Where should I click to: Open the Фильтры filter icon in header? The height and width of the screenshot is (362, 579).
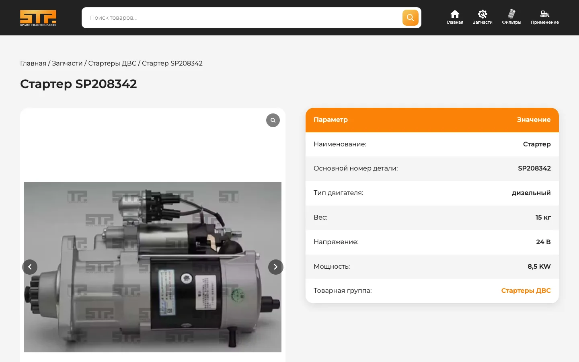tap(511, 17)
